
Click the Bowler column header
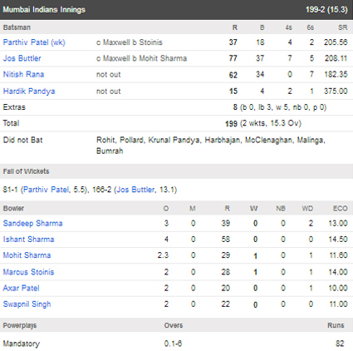(x=13, y=208)
